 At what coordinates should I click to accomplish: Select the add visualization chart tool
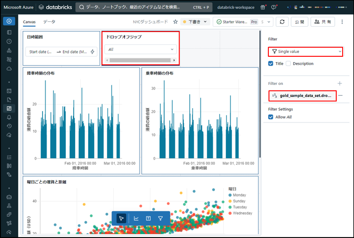tap(136, 218)
